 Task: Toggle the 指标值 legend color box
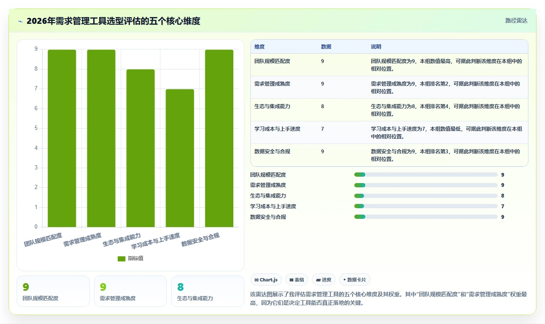coord(121,258)
